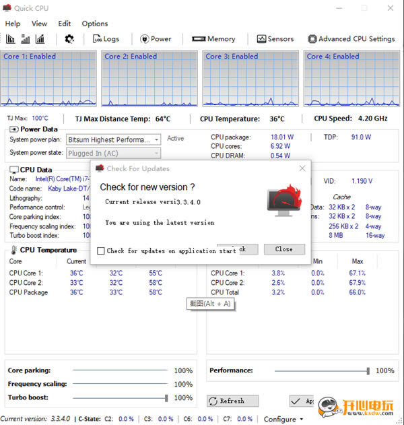Adjust the Core parking slider

pyautogui.click(x=120, y=370)
